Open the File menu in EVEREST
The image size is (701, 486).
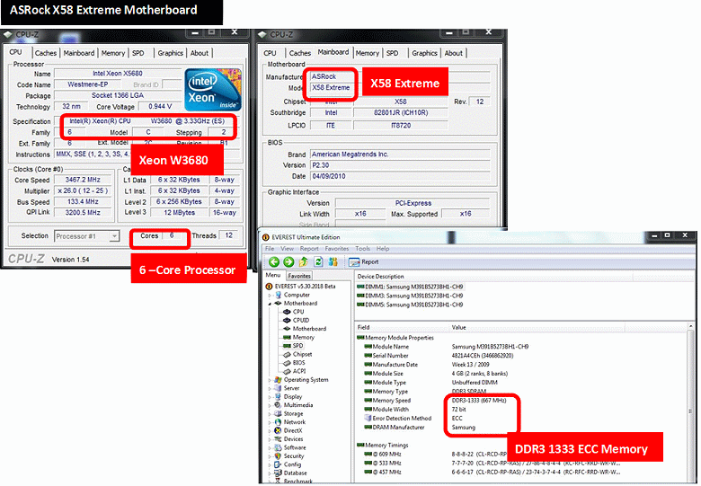point(270,249)
